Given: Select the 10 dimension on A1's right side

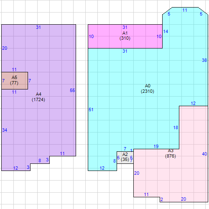Looking at the screenshot, I should (159, 36).
